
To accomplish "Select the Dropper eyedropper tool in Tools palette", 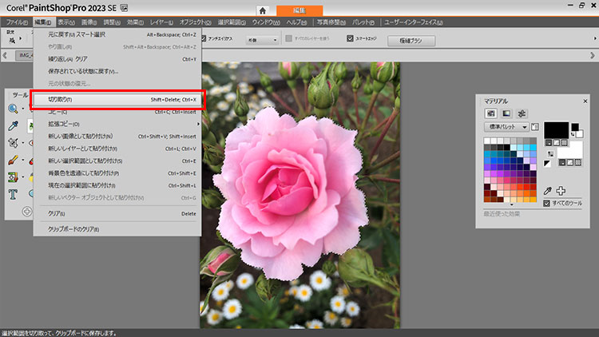I will [x=14, y=125].
